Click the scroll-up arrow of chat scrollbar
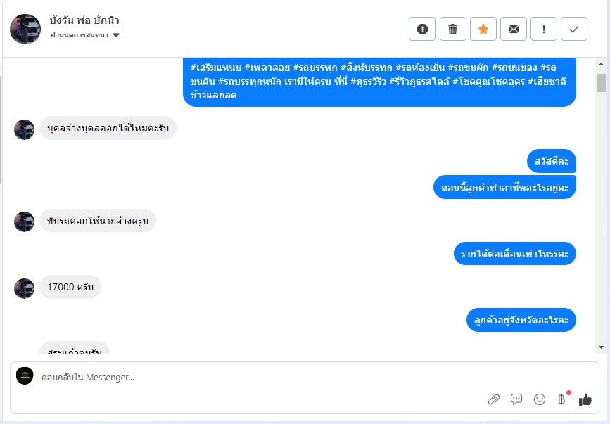610x424 pixels. click(x=601, y=64)
